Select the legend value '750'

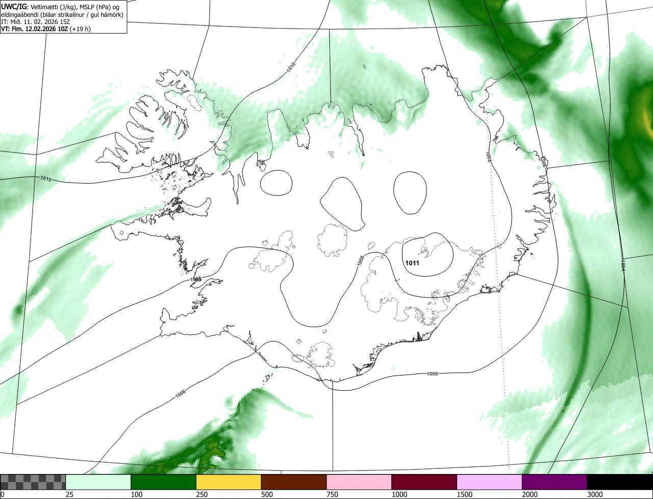[333, 494]
